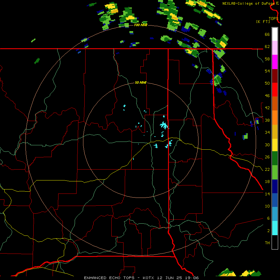Click 'NEXLAB-College of DuPage' header text

tap(248, 3)
